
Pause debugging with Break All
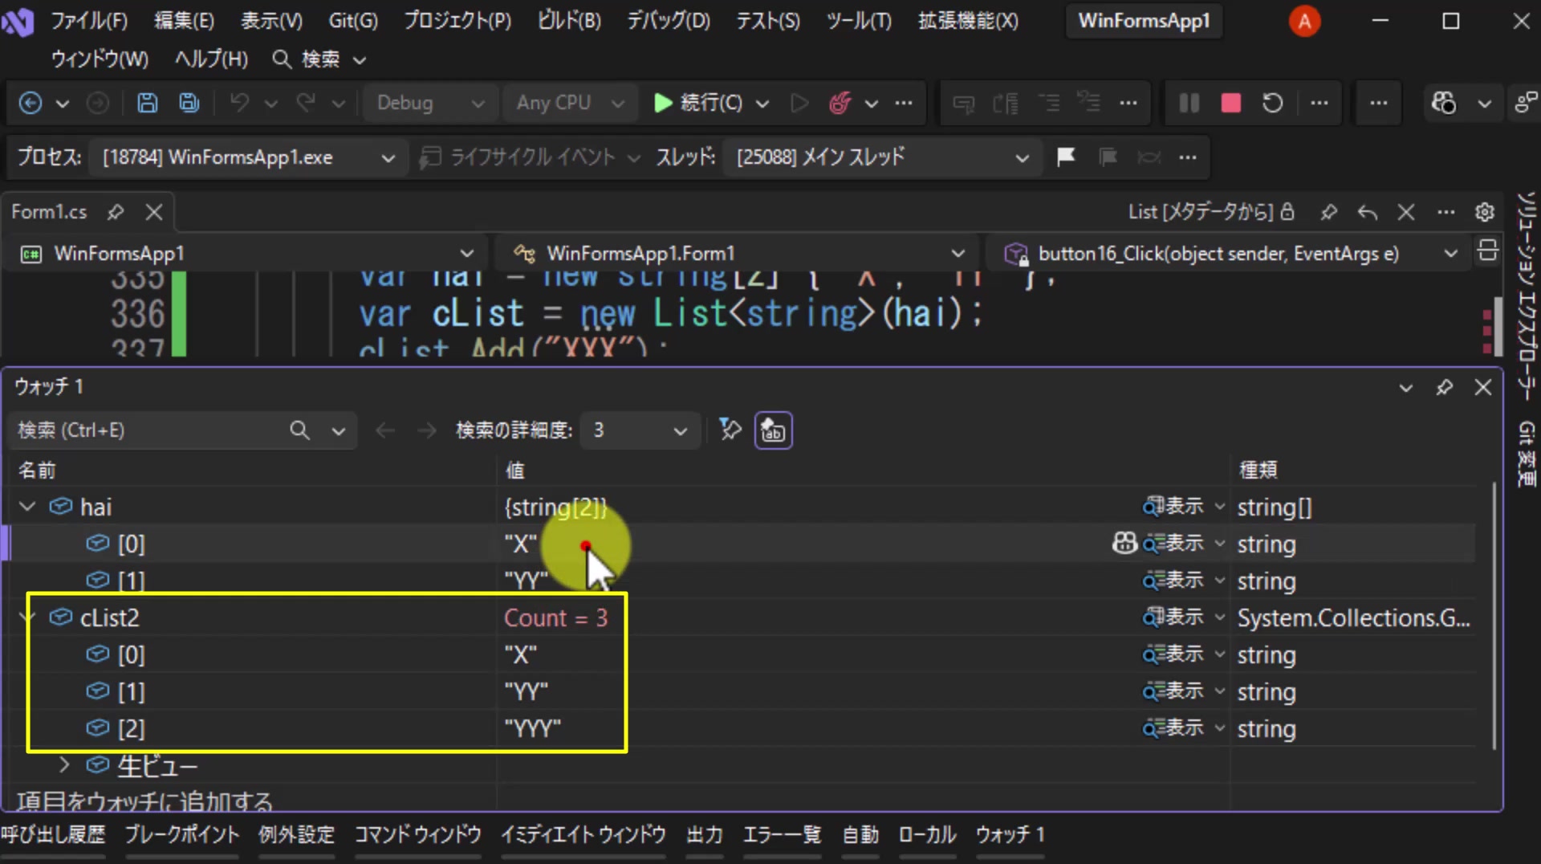pyautogui.click(x=1189, y=103)
